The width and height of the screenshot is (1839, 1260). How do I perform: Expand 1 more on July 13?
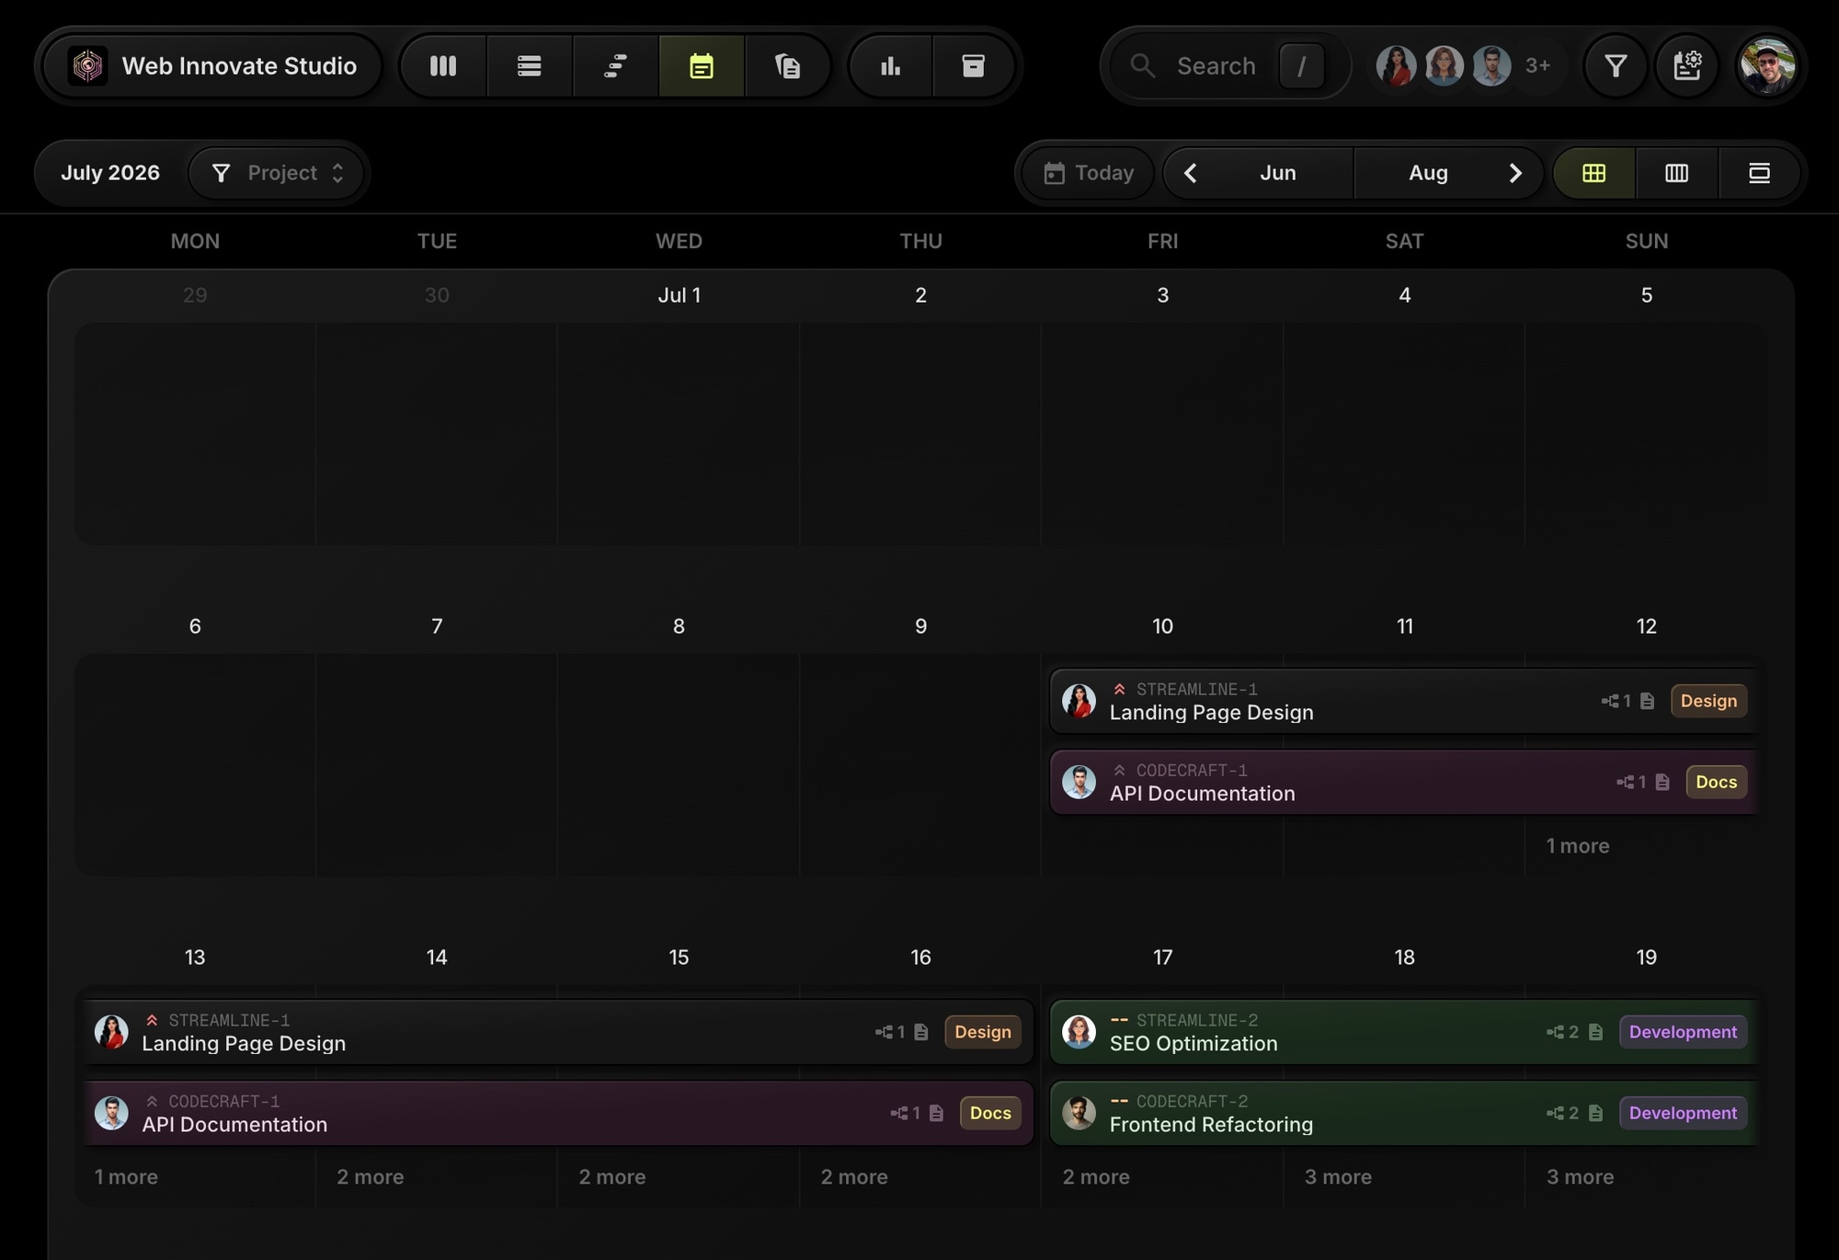click(126, 1177)
